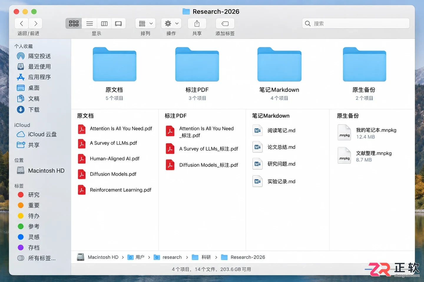The height and width of the screenshot is (282, 424).
Task: Click the 添加标签 tag icon
Action: (x=225, y=23)
